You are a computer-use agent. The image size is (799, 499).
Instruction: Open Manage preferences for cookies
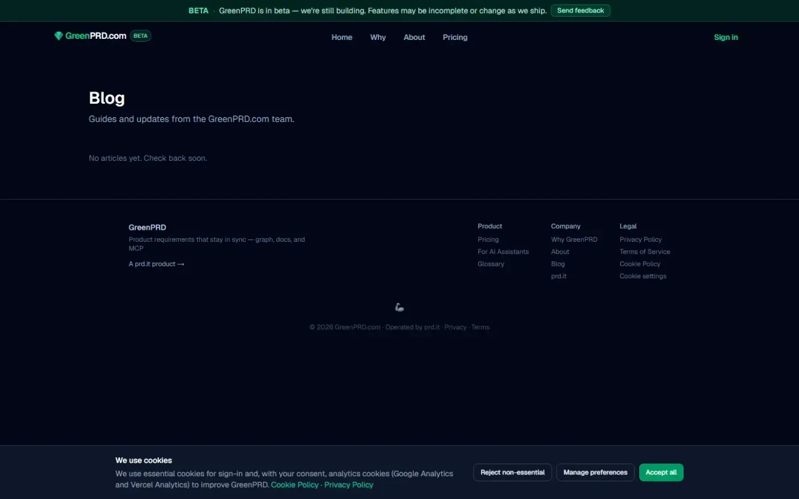point(595,472)
